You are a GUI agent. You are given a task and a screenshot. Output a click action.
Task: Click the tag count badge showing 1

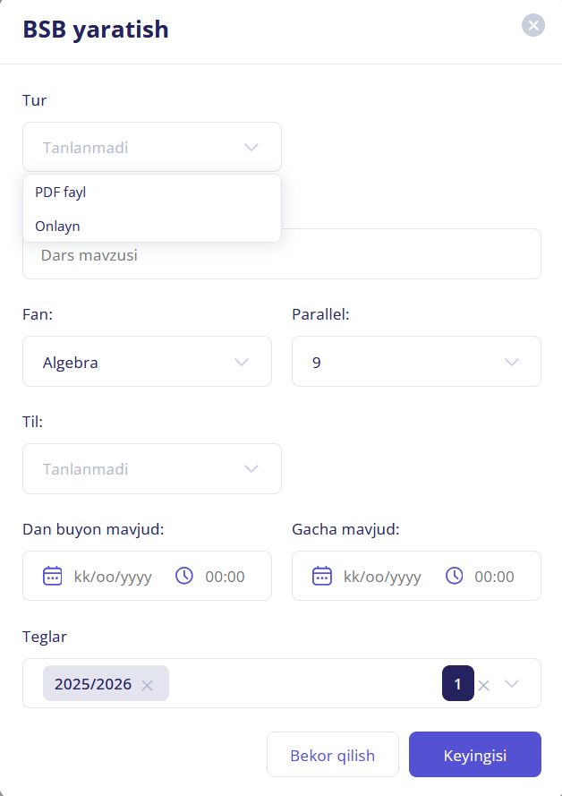coord(457,684)
